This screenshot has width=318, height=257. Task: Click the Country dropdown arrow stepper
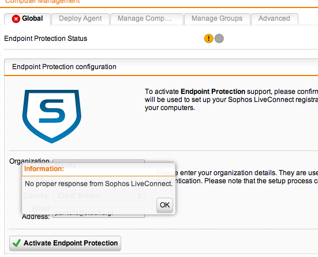(x=139, y=196)
